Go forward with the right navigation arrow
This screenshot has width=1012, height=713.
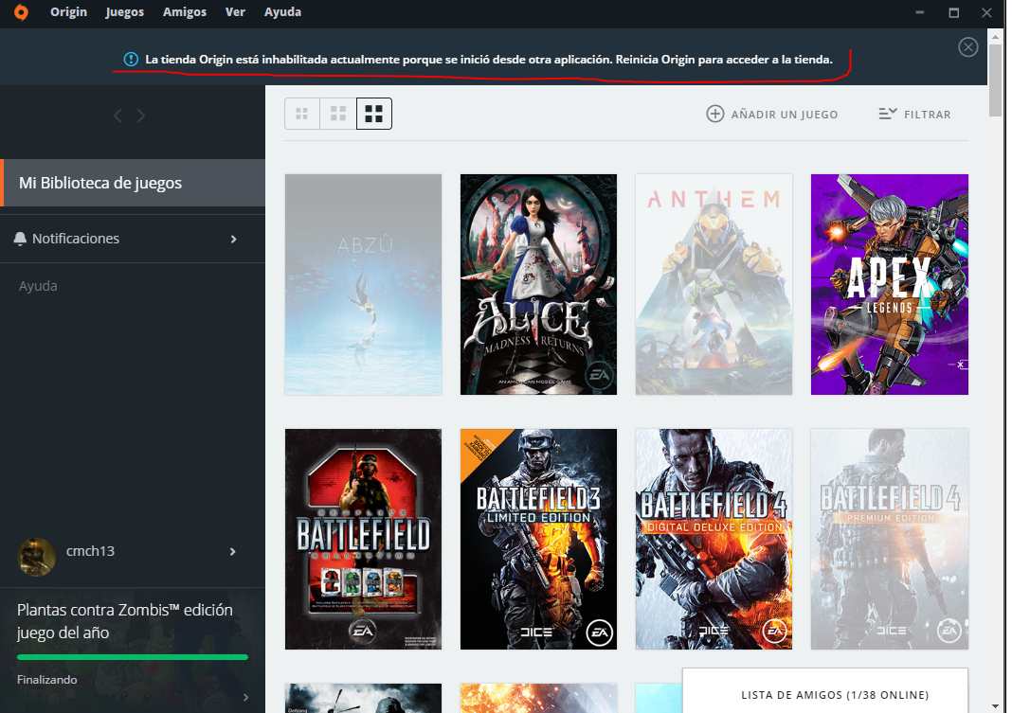point(140,116)
